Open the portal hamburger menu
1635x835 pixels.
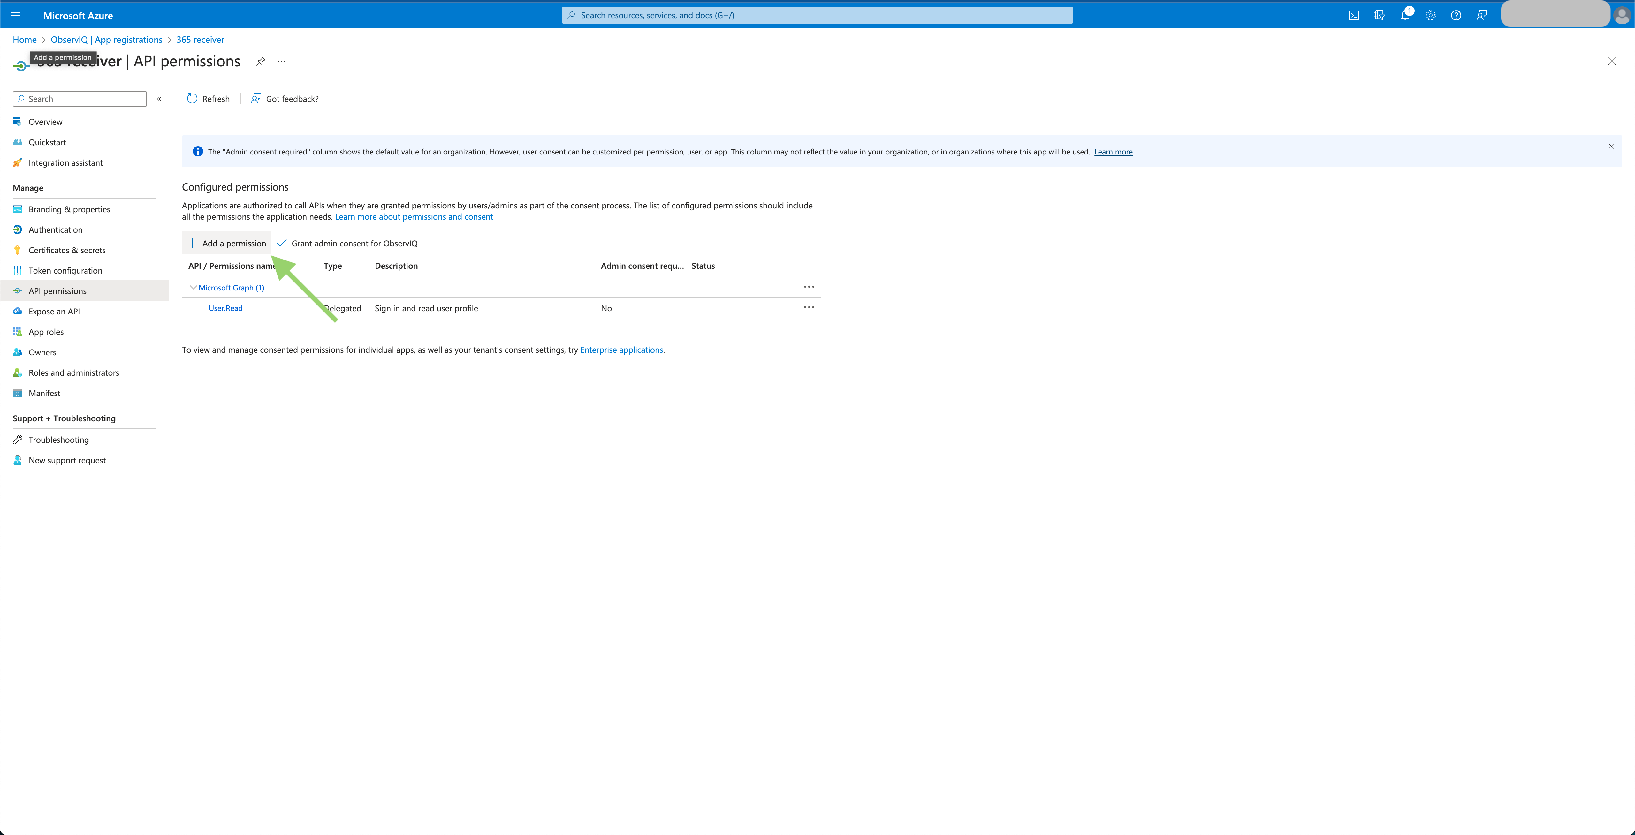tap(16, 15)
